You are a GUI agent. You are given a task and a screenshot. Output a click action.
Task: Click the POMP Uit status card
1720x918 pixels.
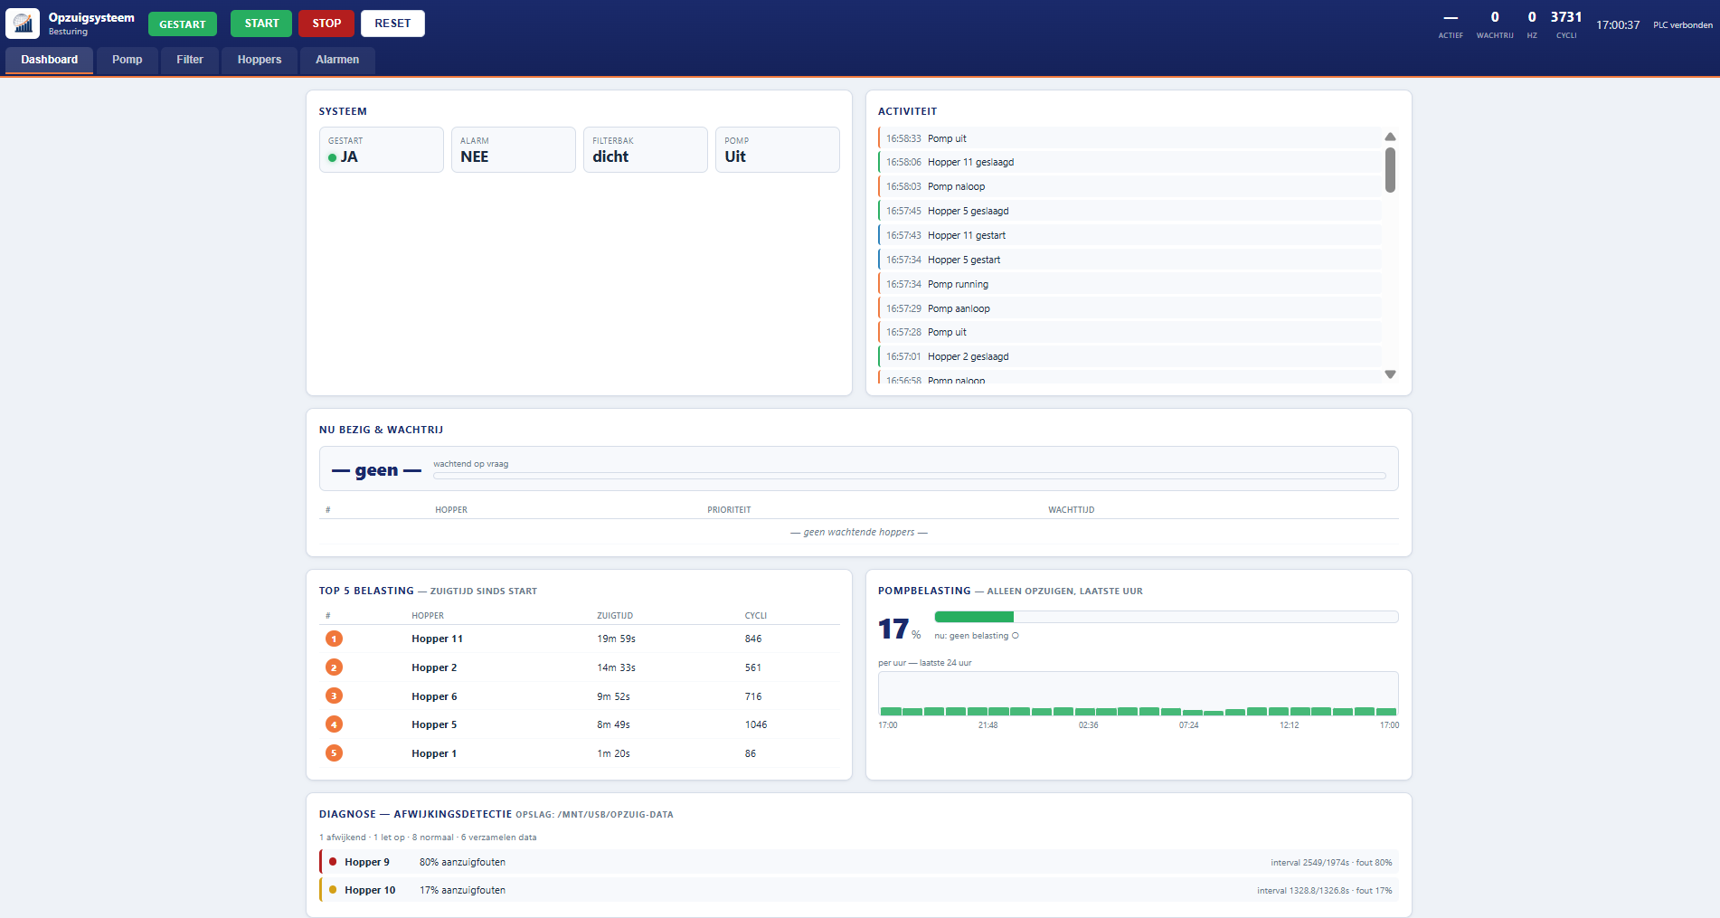point(778,149)
